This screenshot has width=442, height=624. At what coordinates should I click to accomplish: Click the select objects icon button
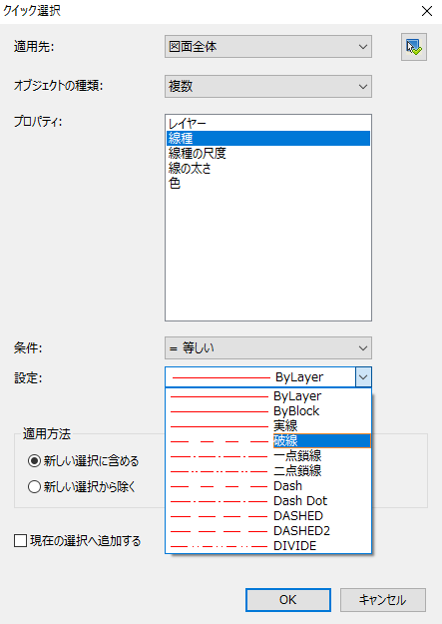pyautogui.click(x=414, y=47)
